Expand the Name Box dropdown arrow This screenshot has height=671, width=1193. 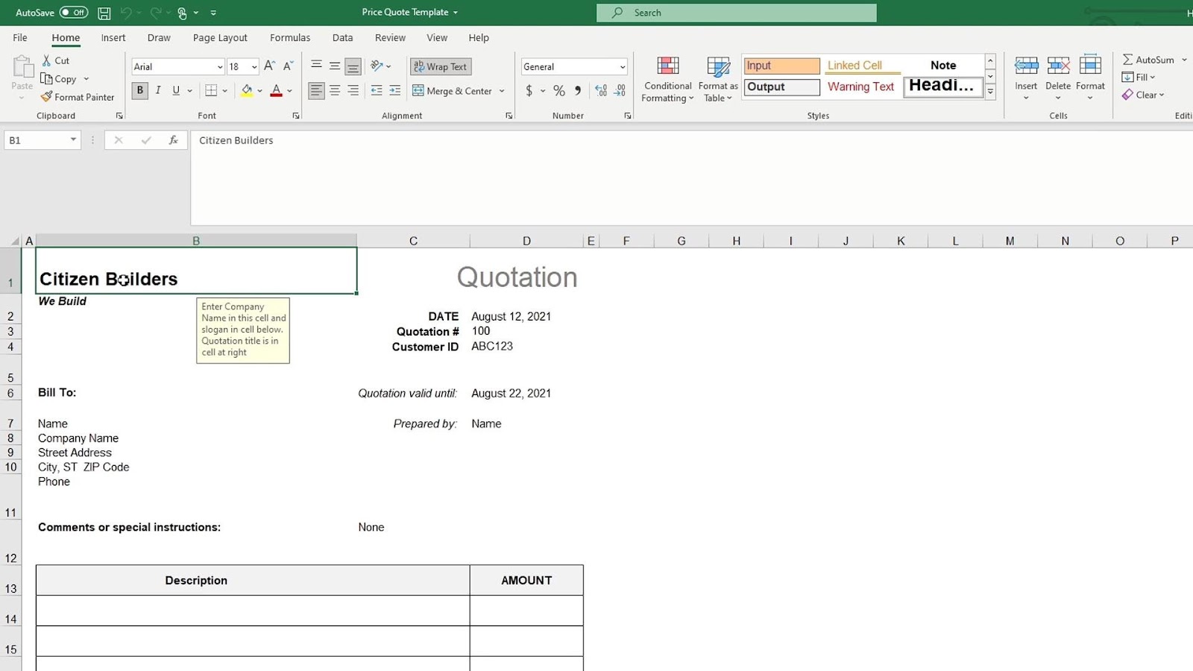pos(73,140)
